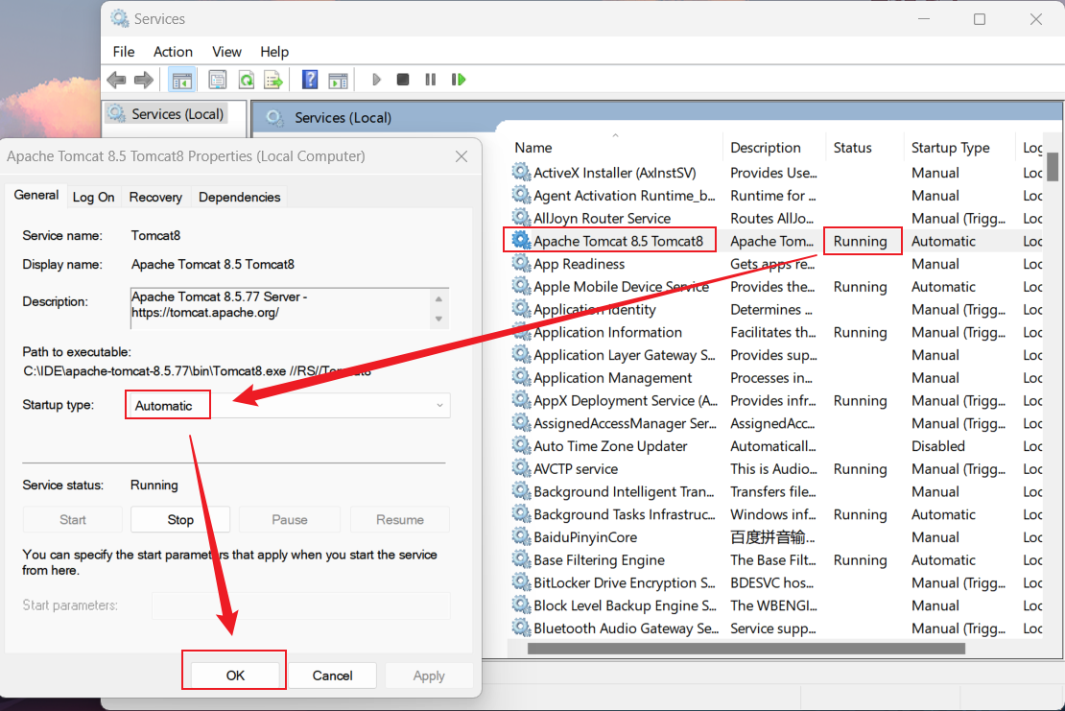Click the Start Service play icon
The width and height of the screenshot is (1065, 711).
click(x=375, y=80)
